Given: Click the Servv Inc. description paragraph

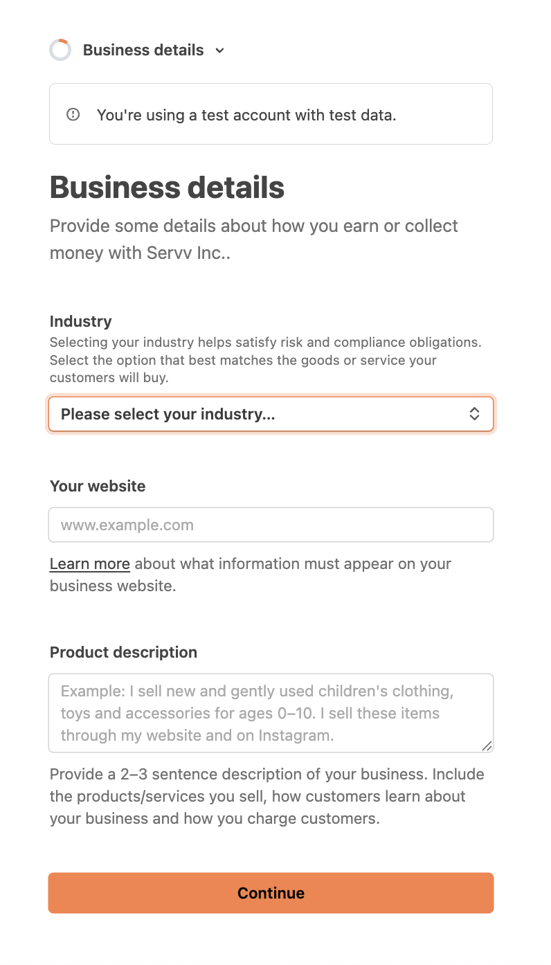Looking at the screenshot, I should coord(253,240).
